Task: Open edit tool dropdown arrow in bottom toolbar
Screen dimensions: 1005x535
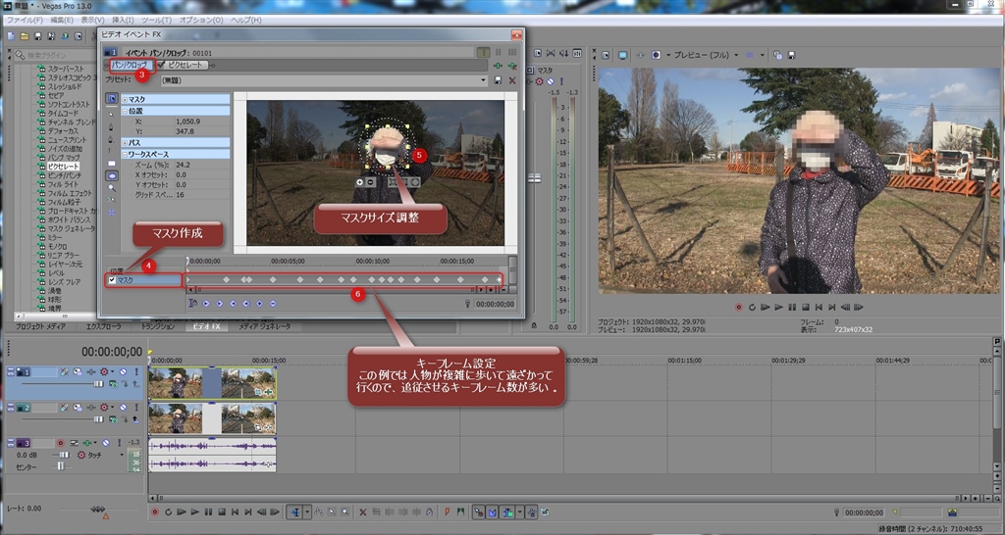Action: pyautogui.click(x=307, y=511)
